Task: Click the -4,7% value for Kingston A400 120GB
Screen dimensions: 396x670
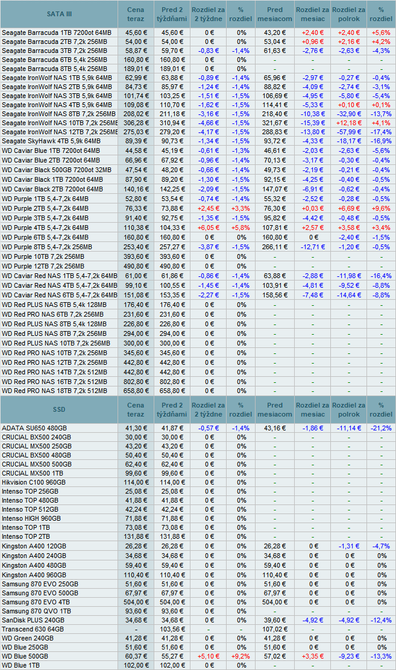Action: coord(380,546)
